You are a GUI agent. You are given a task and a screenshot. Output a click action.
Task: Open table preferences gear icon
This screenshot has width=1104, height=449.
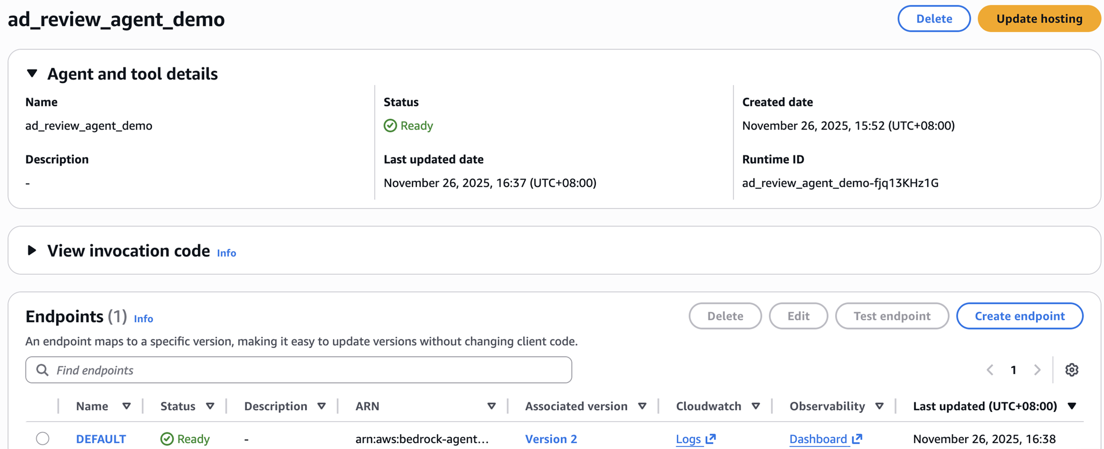pos(1071,370)
